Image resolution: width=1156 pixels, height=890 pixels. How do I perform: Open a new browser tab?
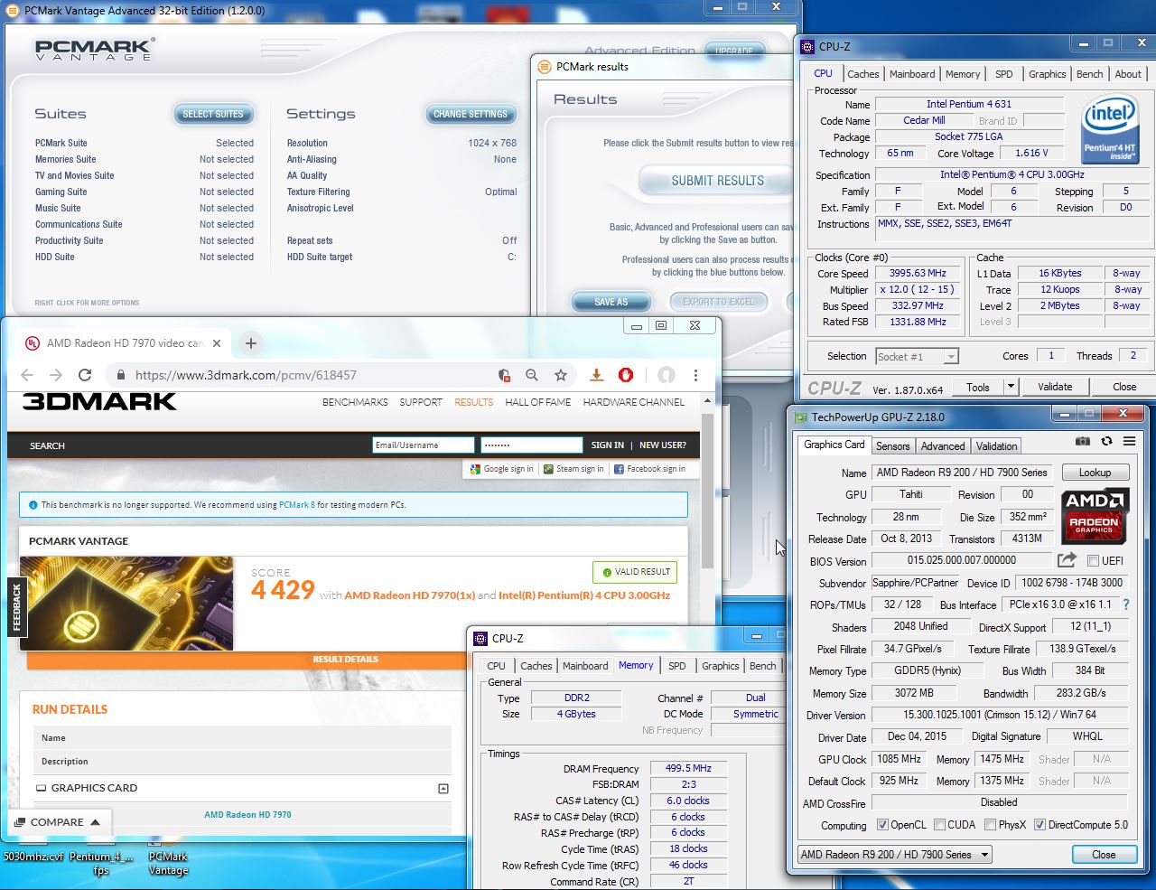251,343
